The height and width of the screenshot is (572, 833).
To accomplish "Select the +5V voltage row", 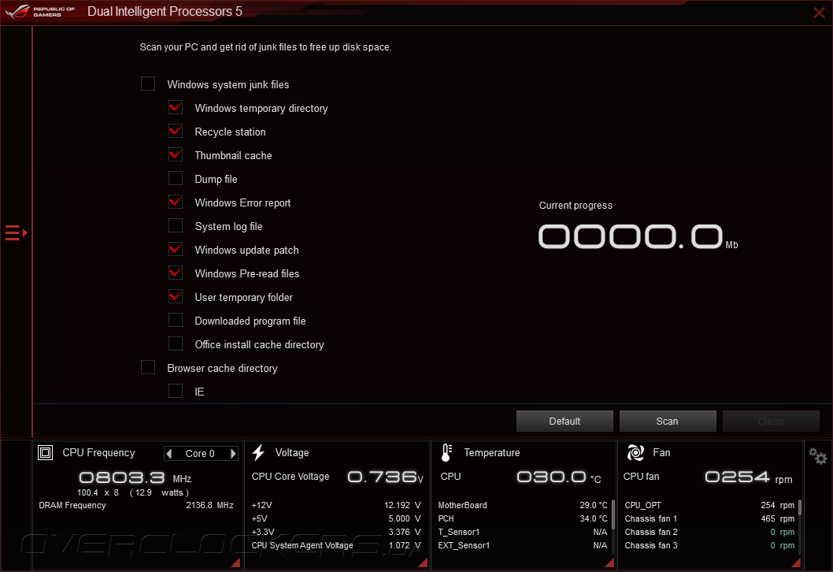I will (336, 518).
